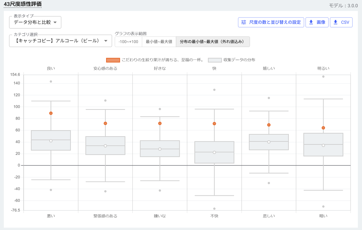This screenshot has width=362, height=230.
Task: Toggle orange catchphrase series in the legend
Action: click(113, 60)
